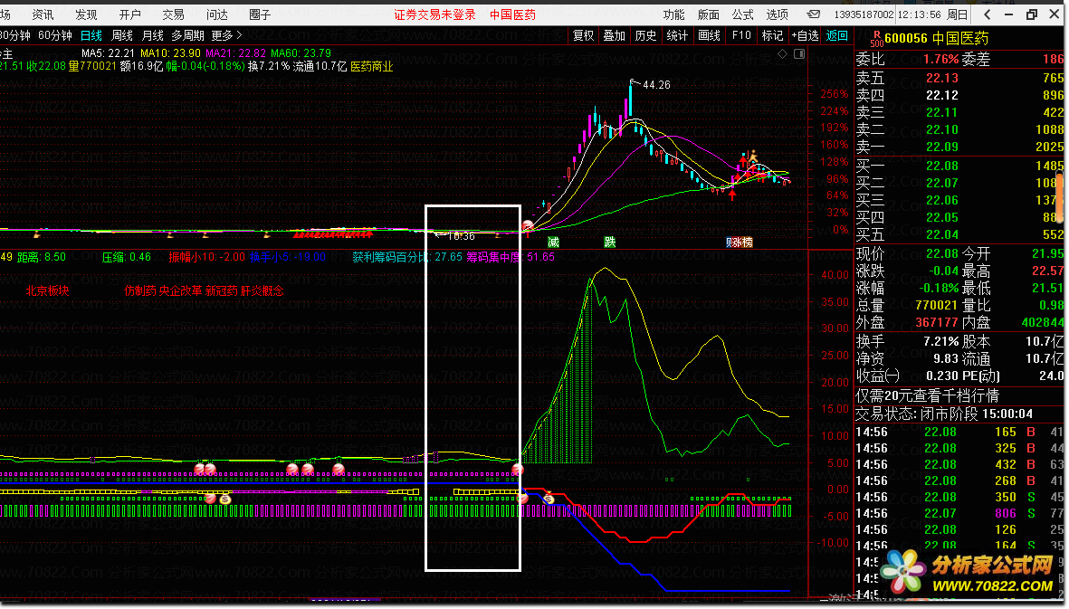Click the 复权 toolbar button
The height and width of the screenshot is (609, 1069).
click(584, 35)
